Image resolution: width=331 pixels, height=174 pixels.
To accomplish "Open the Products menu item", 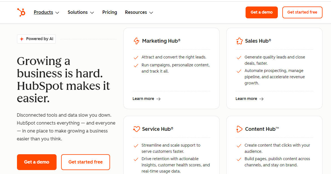I will [x=43, y=12].
